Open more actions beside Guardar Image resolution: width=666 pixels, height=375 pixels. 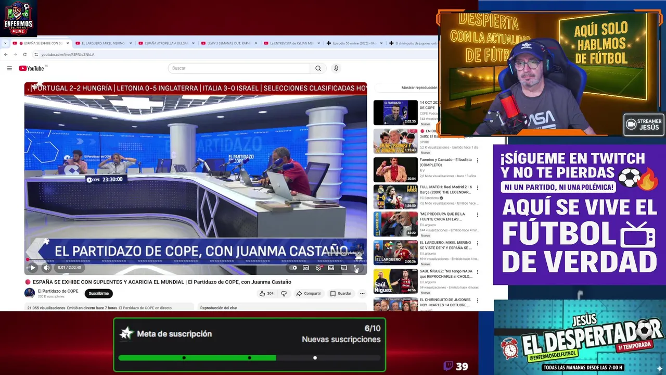pyautogui.click(x=362, y=293)
